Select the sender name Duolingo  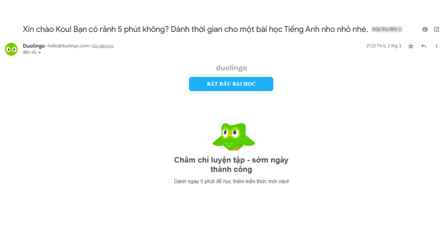point(34,46)
